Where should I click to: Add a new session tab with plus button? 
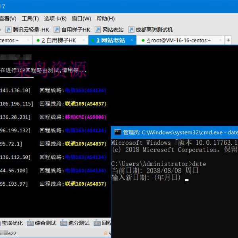pyautogui.click(x=228, y=40)
